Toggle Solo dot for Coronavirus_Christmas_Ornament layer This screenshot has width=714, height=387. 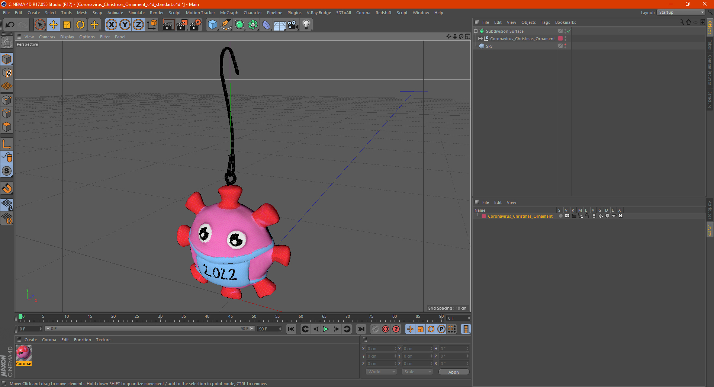click(x=560, y=216)
